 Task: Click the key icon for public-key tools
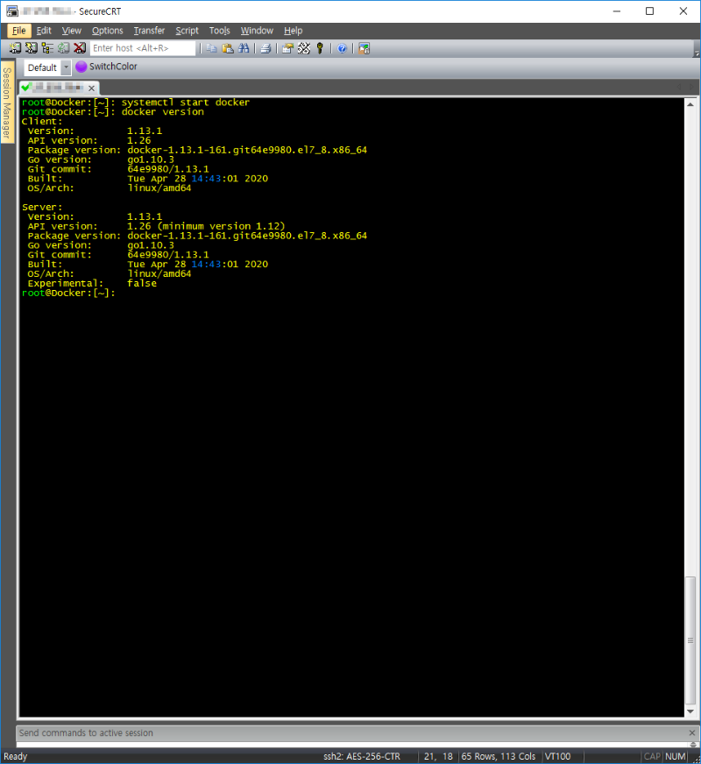click(x=320, y=48)
